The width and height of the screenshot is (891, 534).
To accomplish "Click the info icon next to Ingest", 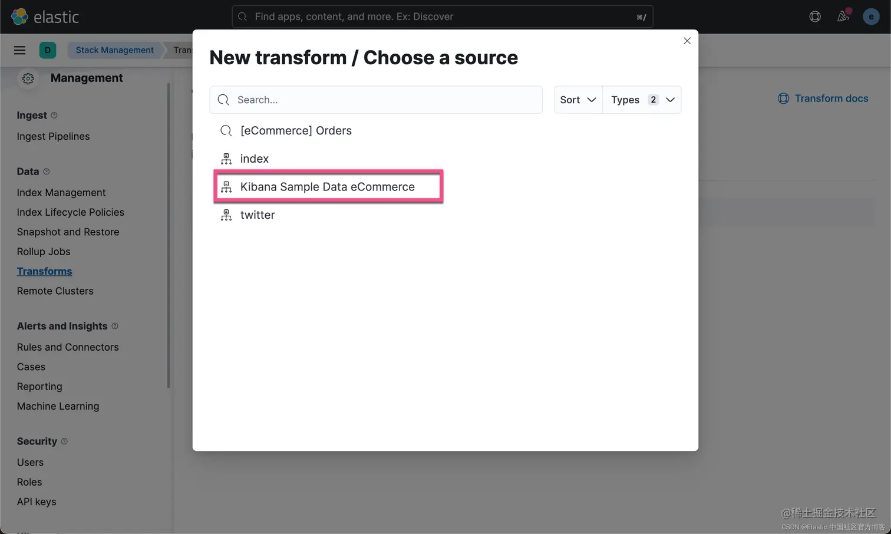I will click(54, 116).
